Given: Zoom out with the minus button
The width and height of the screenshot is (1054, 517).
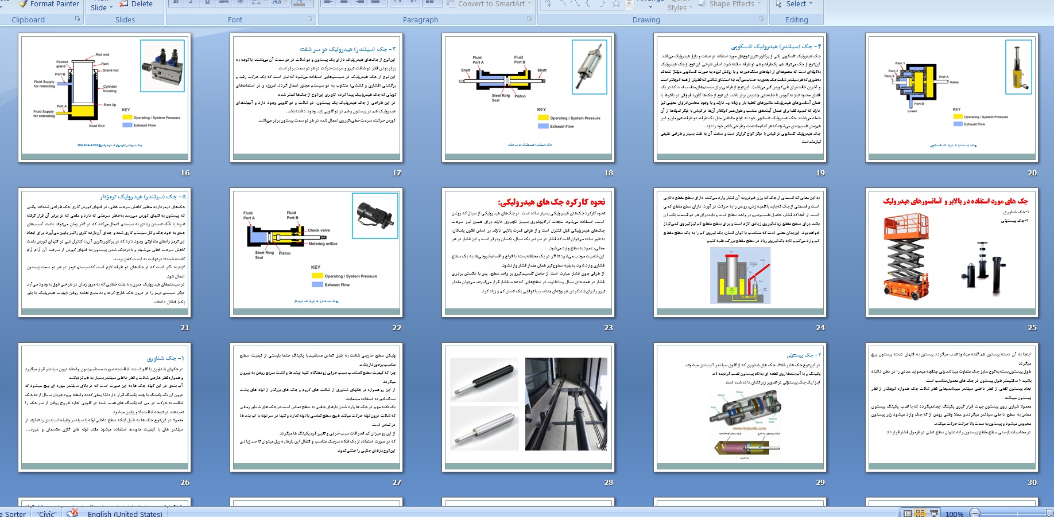Looking at the screenshot, I should (x=975, y=514).
